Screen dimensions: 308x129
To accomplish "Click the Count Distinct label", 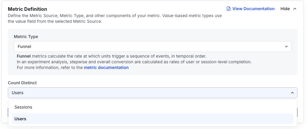I will tap(22, 82).
